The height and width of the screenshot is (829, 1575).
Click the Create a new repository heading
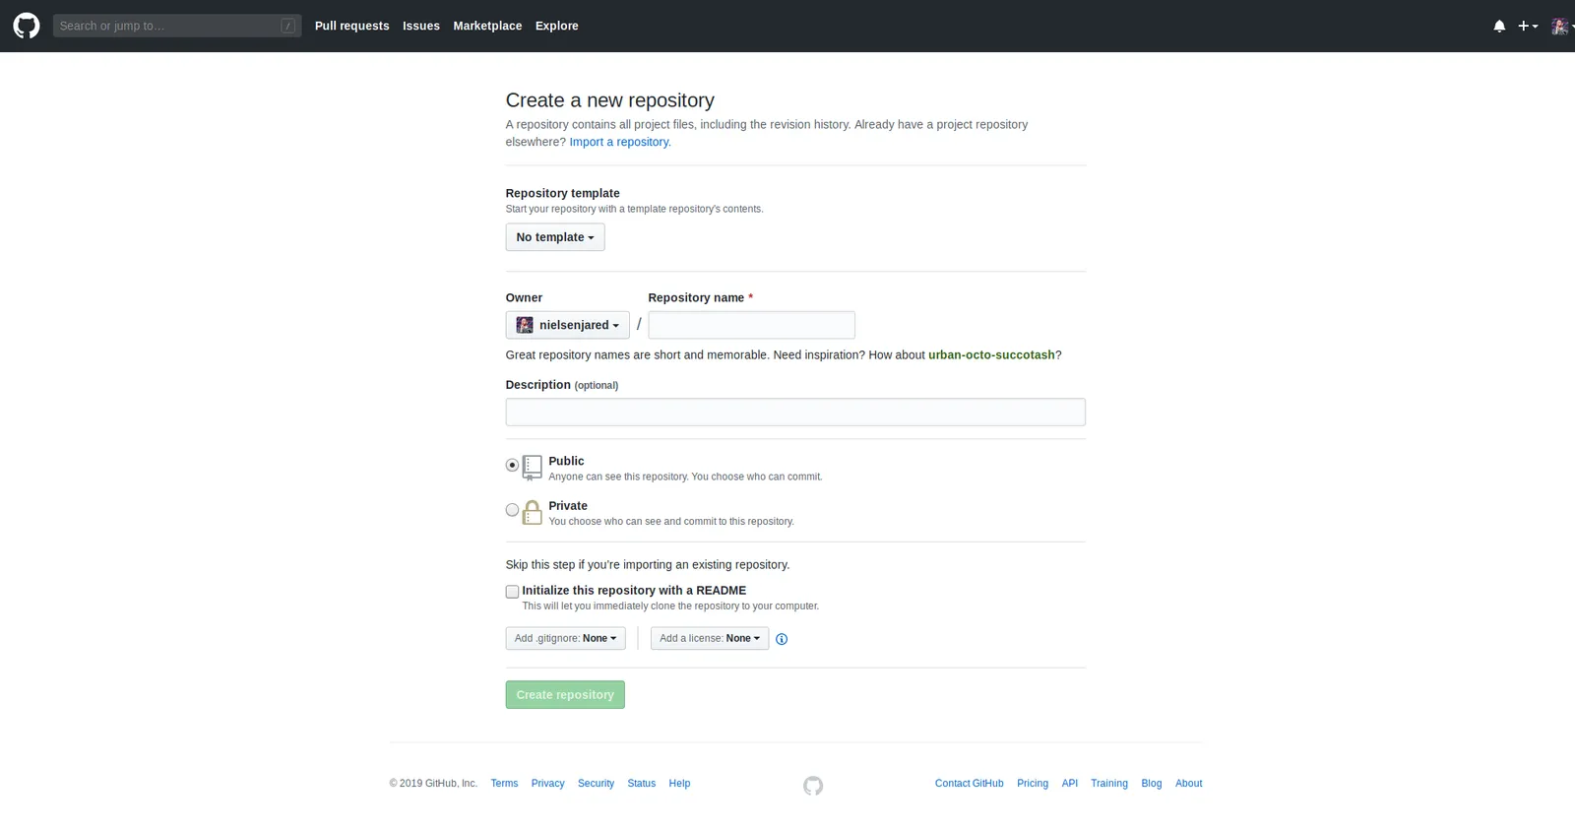610,100
